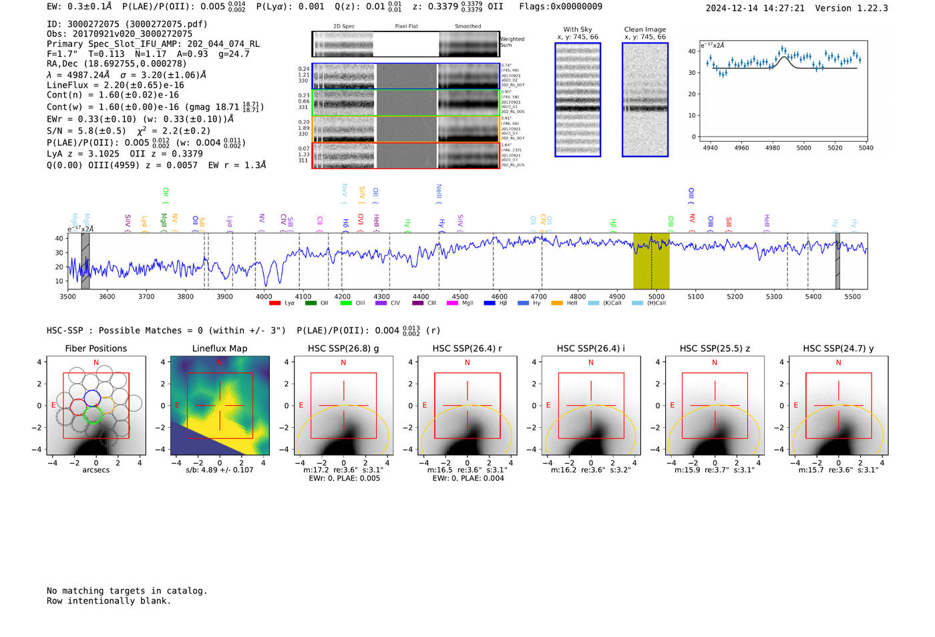This screenshot has width=935, height=637.
Task: Click the green fiber circle in Fiber Positions
Action: (x=93, y=416)
